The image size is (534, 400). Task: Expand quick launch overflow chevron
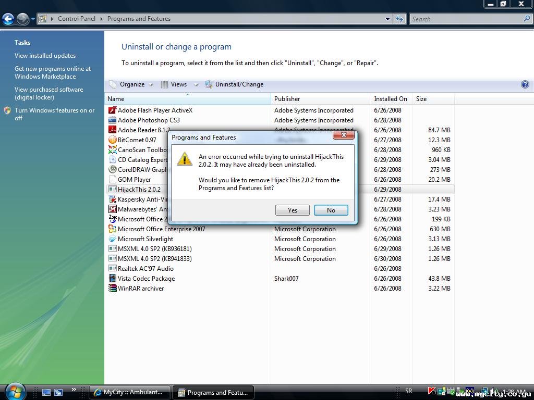pyautogui.click(x=74, y=390)
